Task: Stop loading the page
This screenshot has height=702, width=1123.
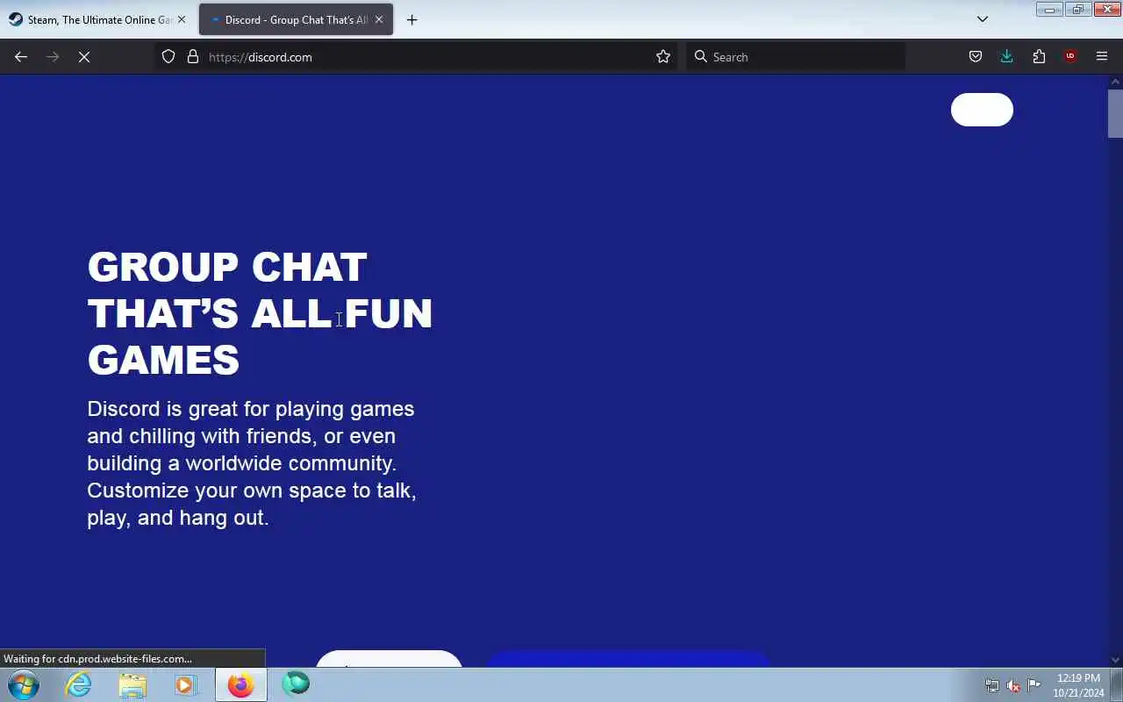Action: (84, 57)
